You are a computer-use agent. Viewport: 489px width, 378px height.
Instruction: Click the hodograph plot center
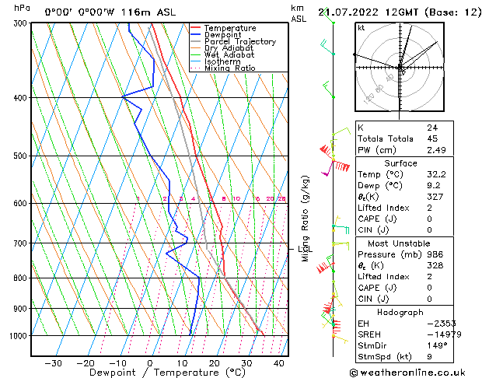coord(400,67)
